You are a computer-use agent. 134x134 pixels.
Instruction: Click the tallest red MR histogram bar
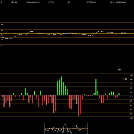(79, 106)
